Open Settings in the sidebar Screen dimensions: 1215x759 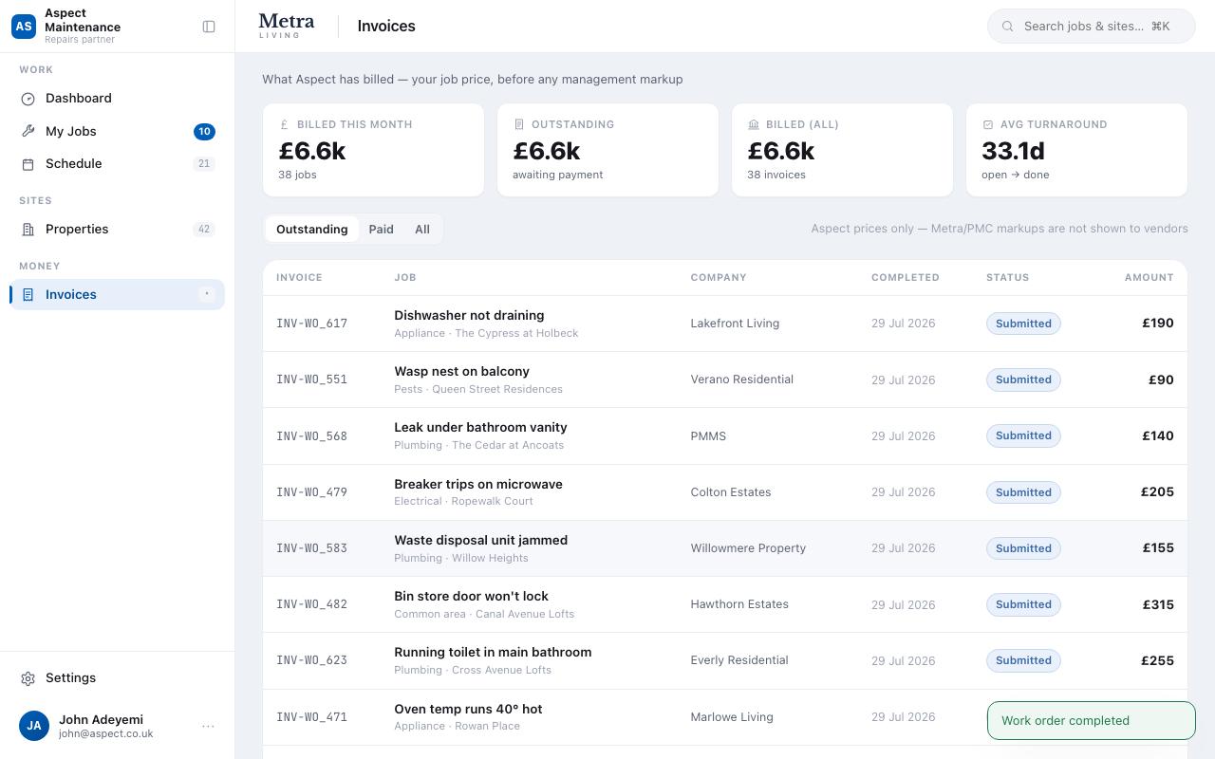click(118, 678)
